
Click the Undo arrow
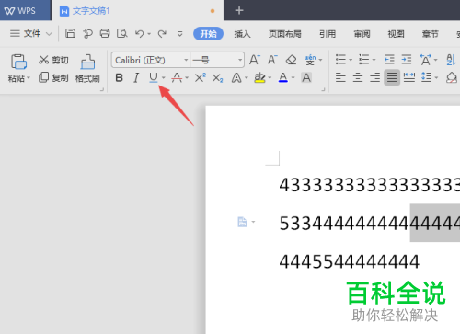coord(140,33)
